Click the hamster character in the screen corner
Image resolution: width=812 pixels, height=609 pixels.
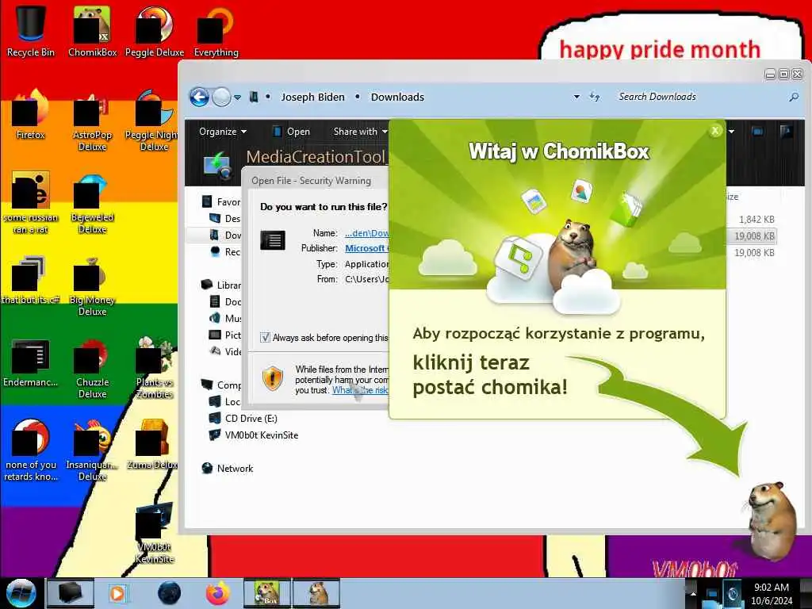[x=772, y=520]
